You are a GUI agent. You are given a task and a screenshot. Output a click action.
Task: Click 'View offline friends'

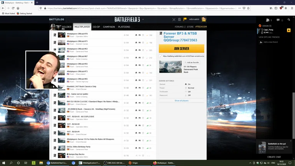269,37
